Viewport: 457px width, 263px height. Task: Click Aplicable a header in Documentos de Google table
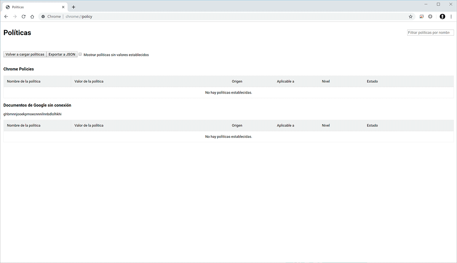pos(286,126)
